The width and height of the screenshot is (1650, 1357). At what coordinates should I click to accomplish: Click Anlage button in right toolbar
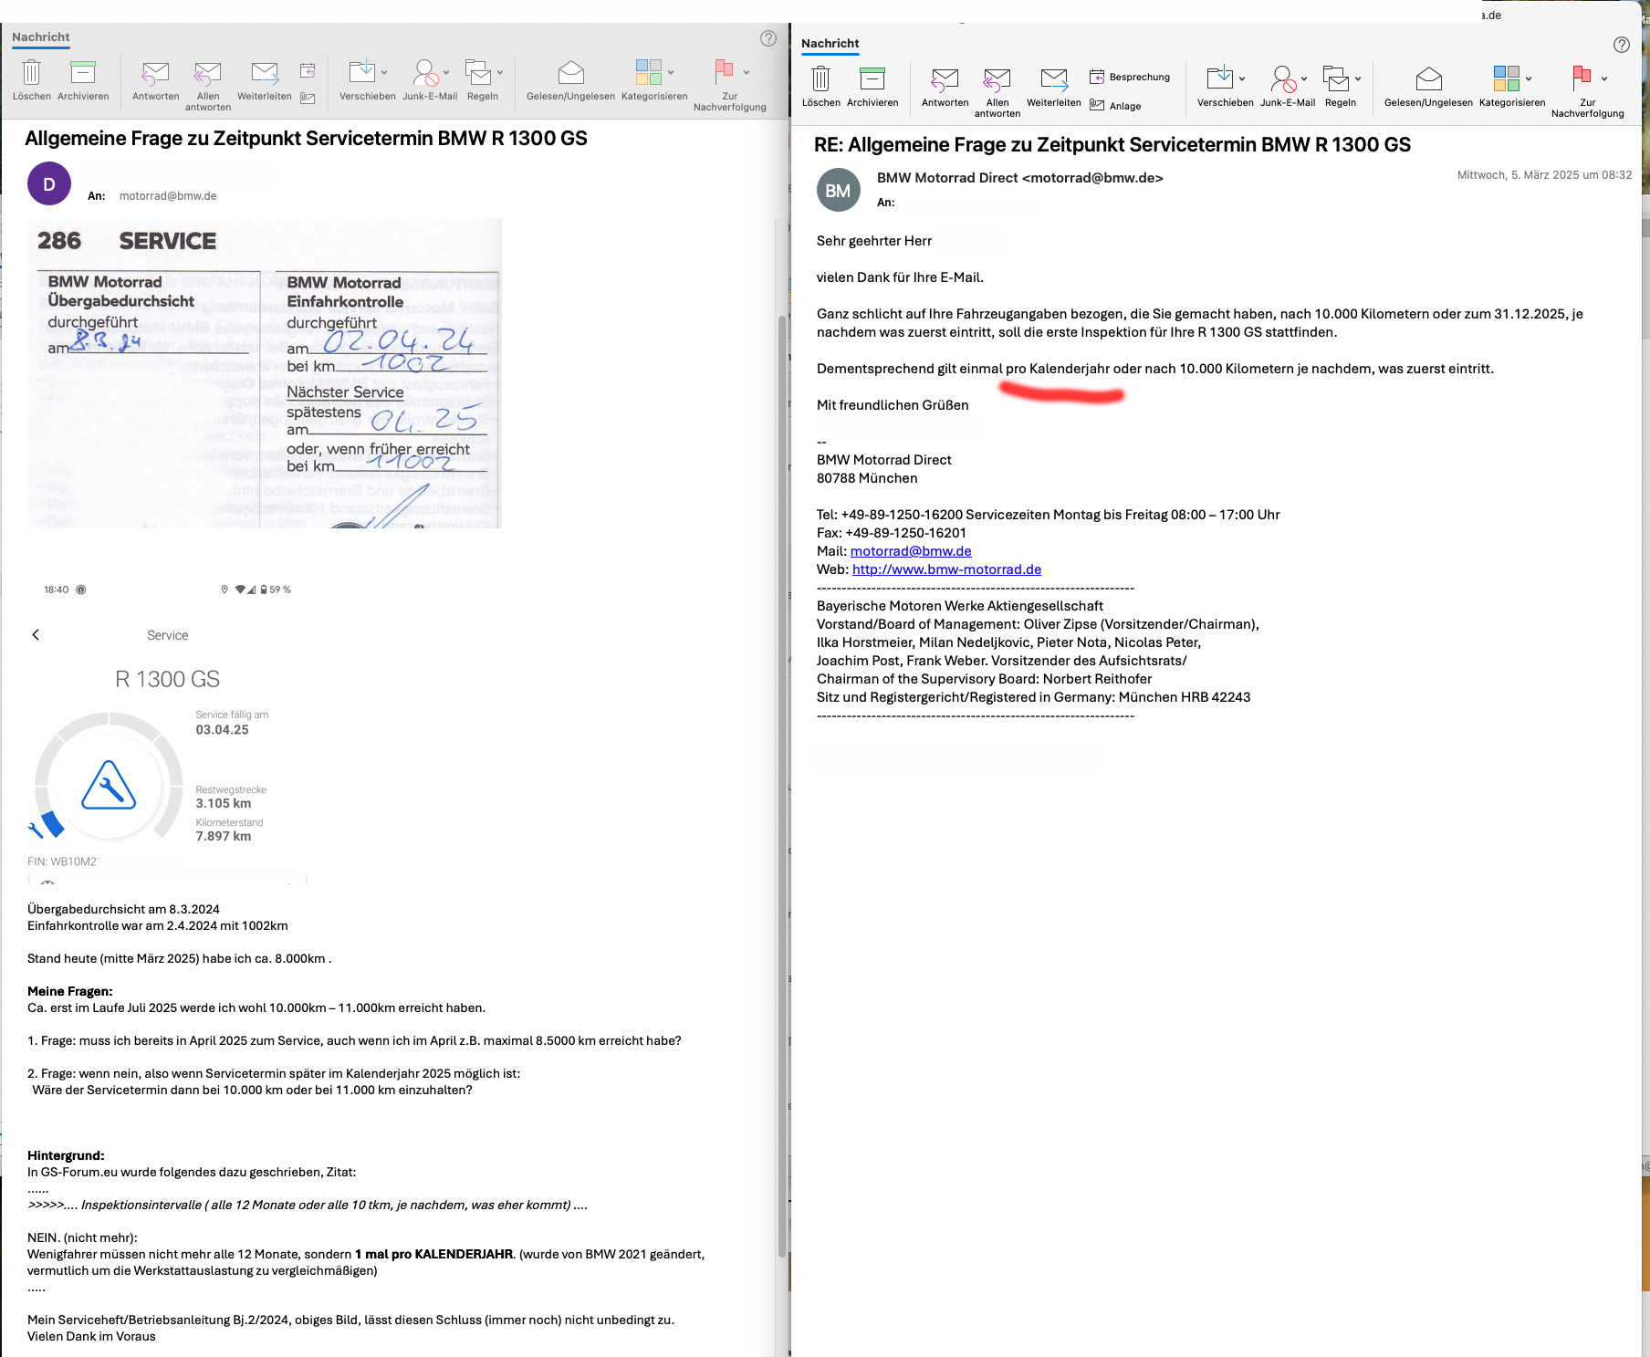click(x=1116, y=106)
